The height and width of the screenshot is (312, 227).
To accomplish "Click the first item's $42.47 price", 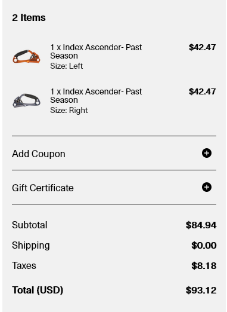I will pos(202,47).
